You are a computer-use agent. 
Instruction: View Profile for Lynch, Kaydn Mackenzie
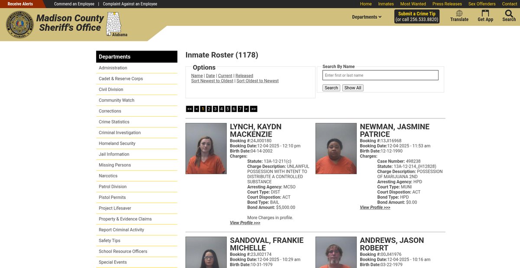[245, 223]
